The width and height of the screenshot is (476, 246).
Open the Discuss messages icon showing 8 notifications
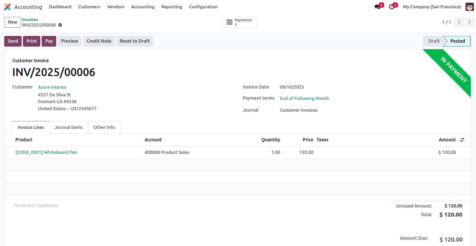coord(377,7)
